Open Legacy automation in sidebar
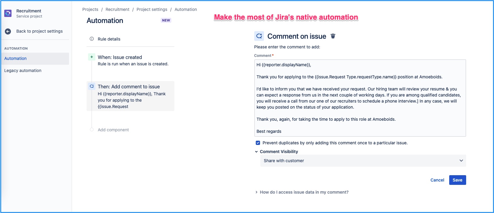The image size is (494, 213). click(23, 70)
